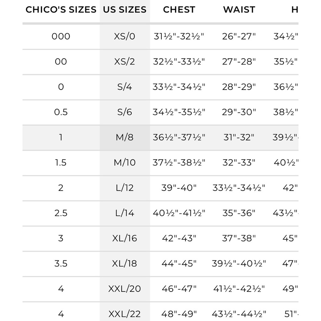
Task: Select the 35"-36" waist measurement cell
Action: (239, 213)
